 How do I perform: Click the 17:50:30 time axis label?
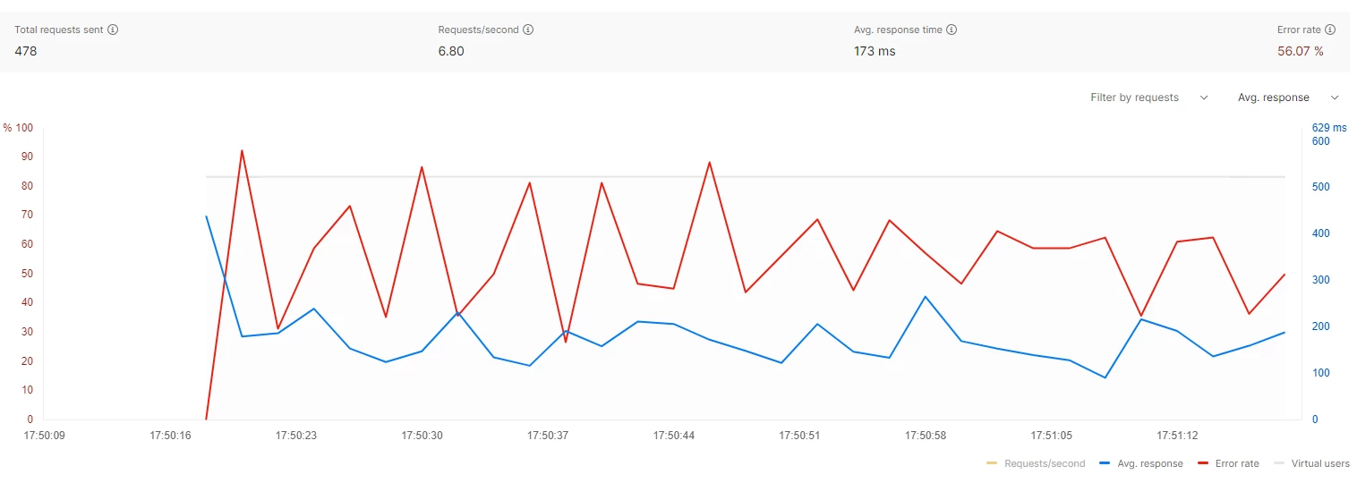[x=422, y=436]
